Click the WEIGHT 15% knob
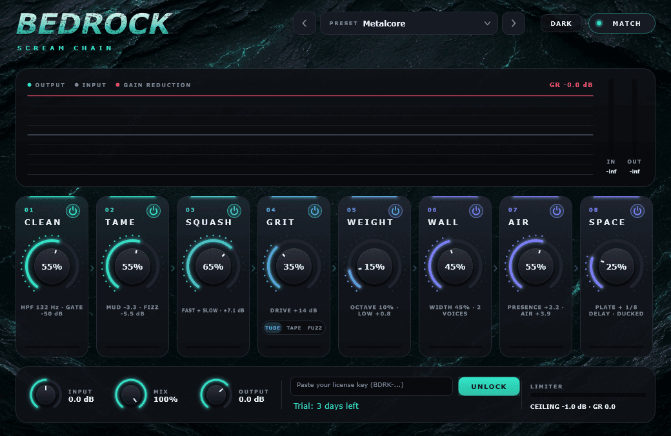The image size is (671, 436). (x=374, y=266)
